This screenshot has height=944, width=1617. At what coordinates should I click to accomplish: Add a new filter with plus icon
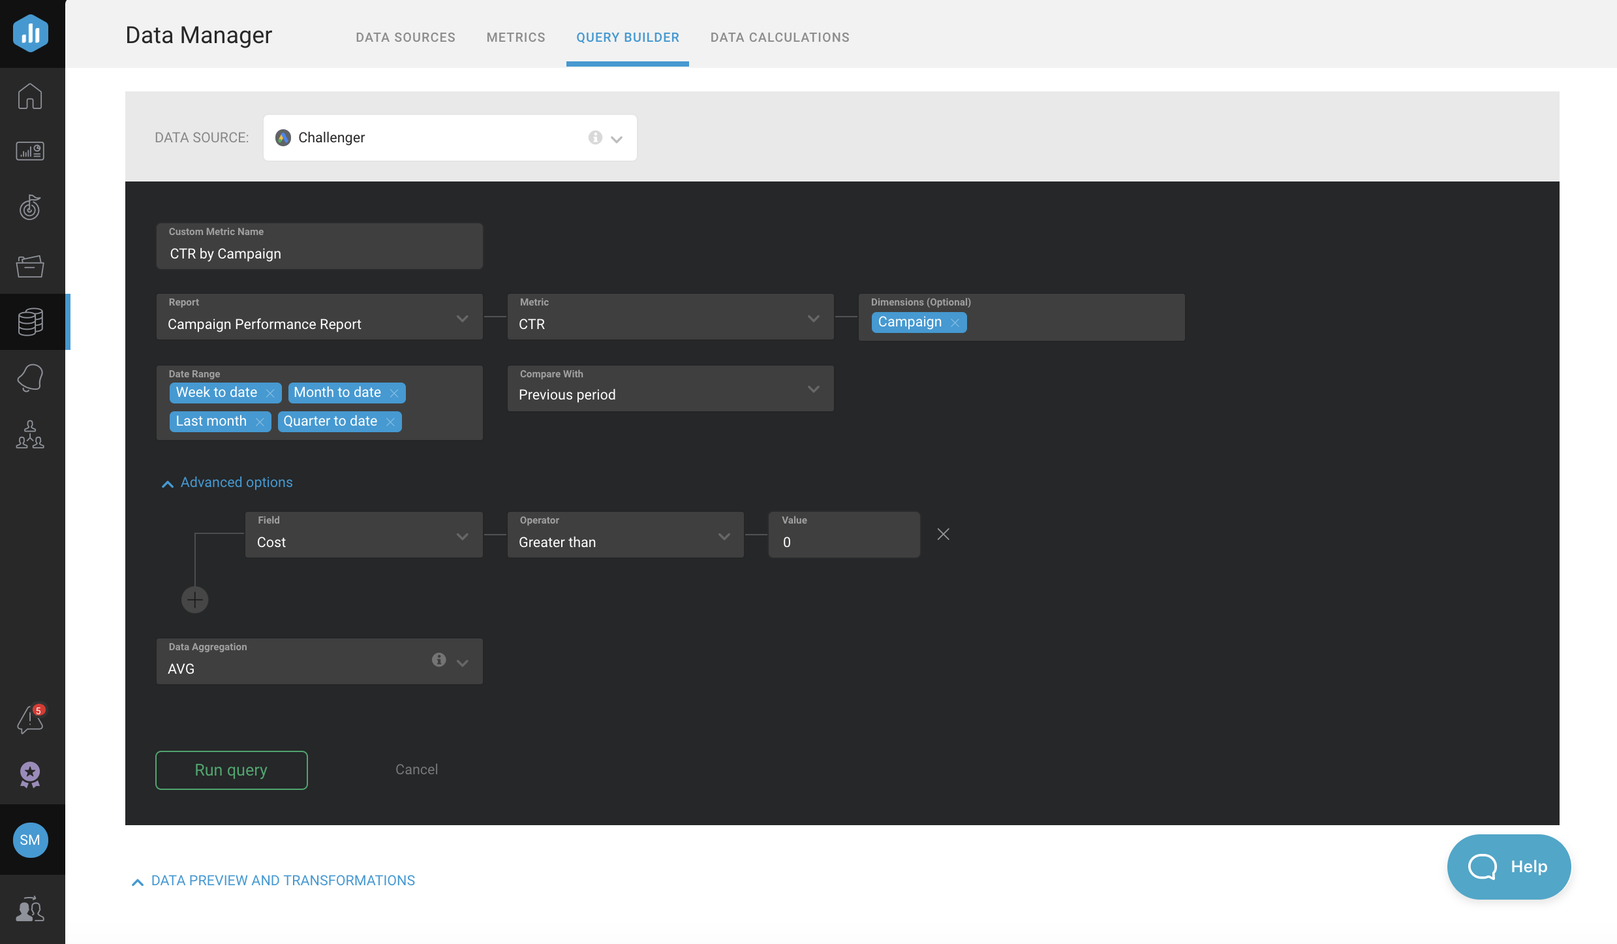point(194,599)
